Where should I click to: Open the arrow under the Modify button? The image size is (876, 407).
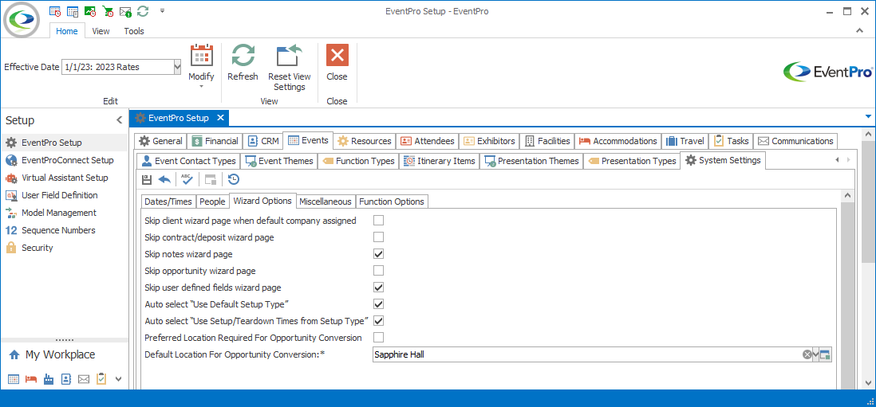point(202,86)
